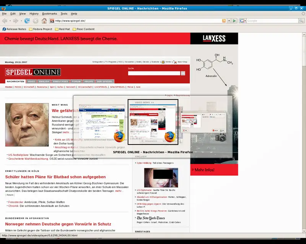
Task: Open the Release Notes bookmark
Action: [x=14, y=29]
